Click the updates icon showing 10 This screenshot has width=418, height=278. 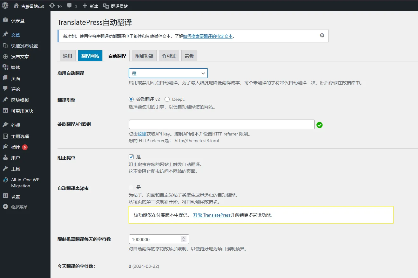(52, 6)
